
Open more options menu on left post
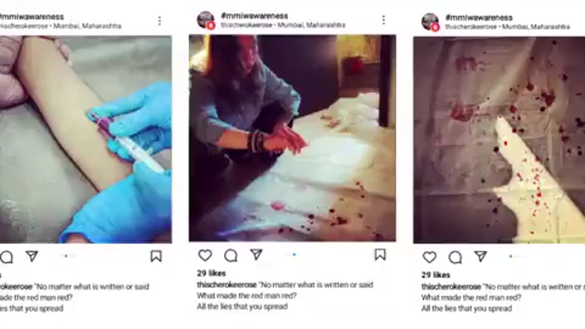[159, 21]
